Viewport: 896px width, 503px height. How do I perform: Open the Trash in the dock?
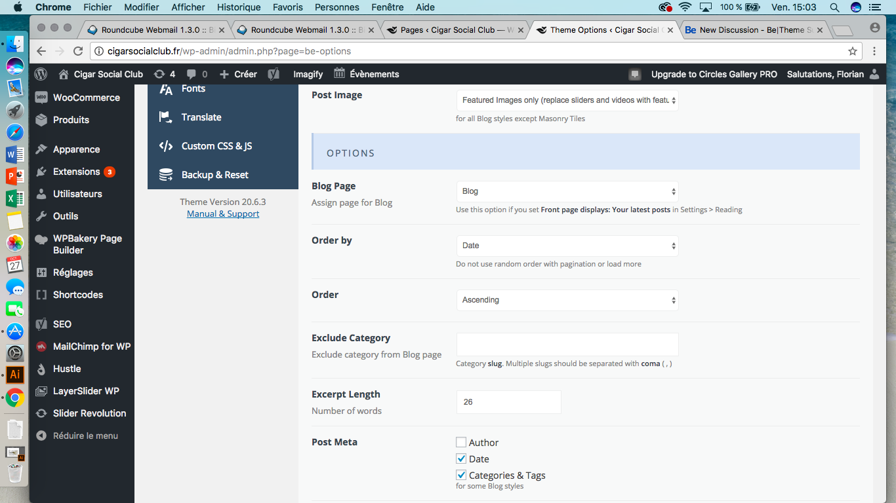(x=14, y=473)
